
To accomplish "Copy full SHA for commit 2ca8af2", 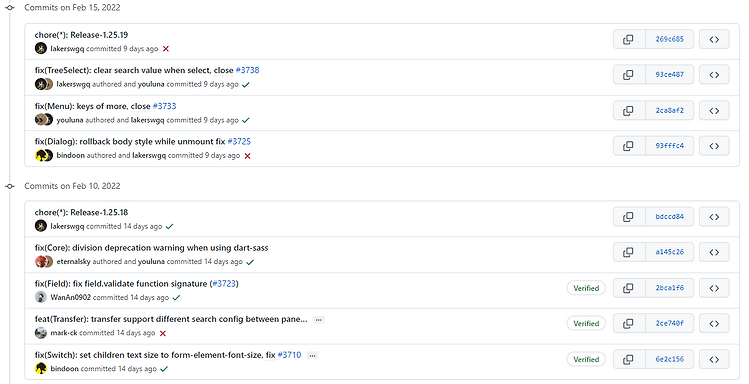I will point(629,110).
